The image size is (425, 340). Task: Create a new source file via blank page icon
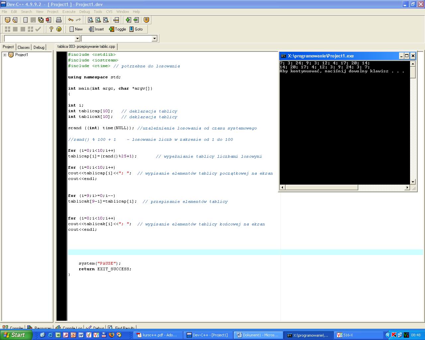coord(26,20)
